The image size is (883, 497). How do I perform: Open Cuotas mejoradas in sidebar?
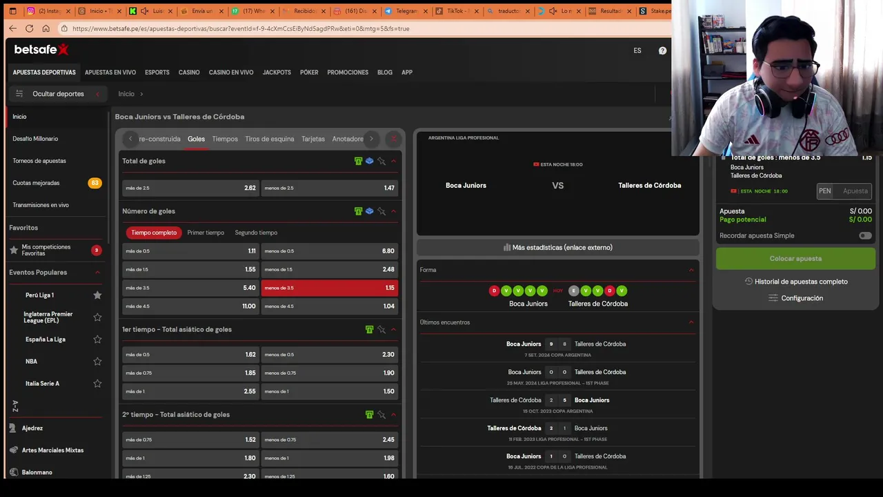36,183
